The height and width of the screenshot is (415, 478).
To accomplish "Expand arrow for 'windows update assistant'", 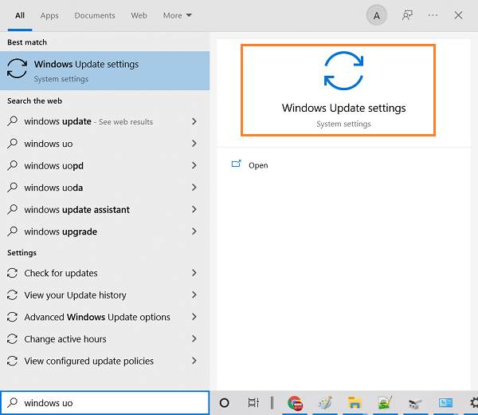I will [x=194, y=209].
